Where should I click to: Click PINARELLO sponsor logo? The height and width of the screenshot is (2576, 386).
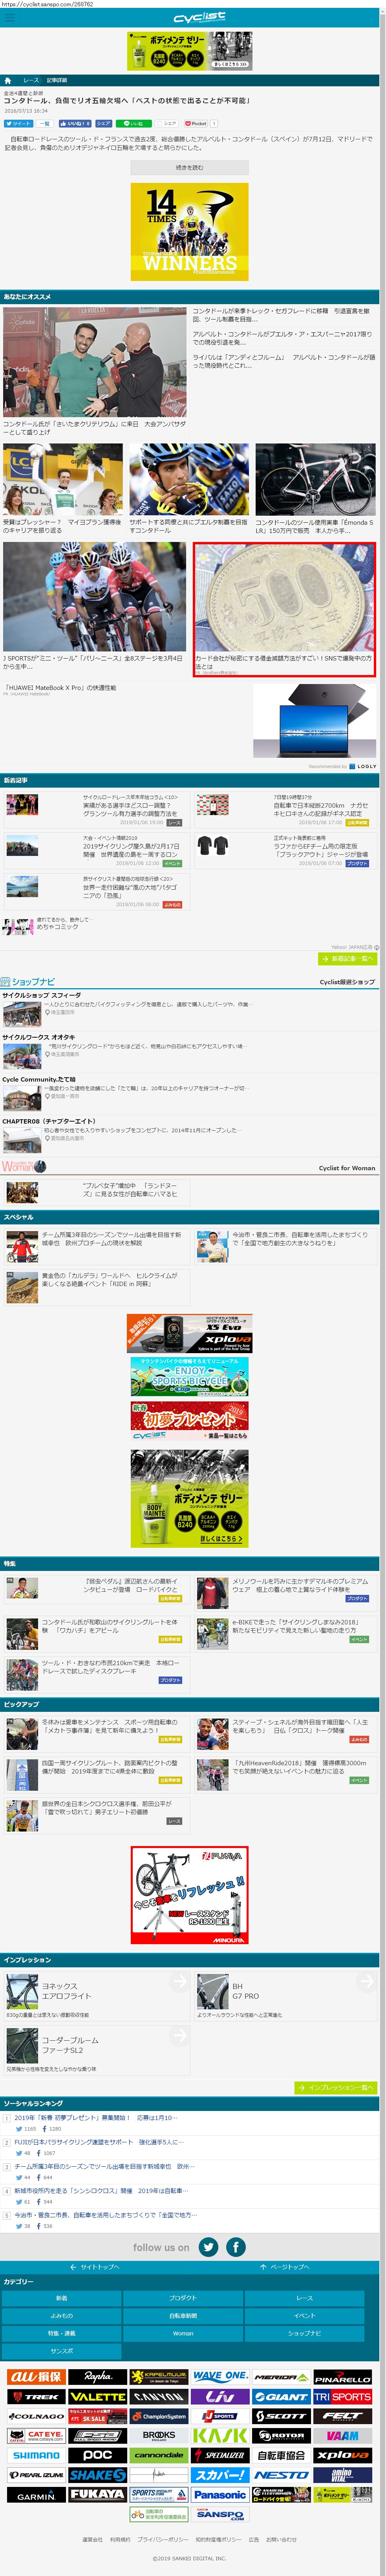(x=342, y=2377)
